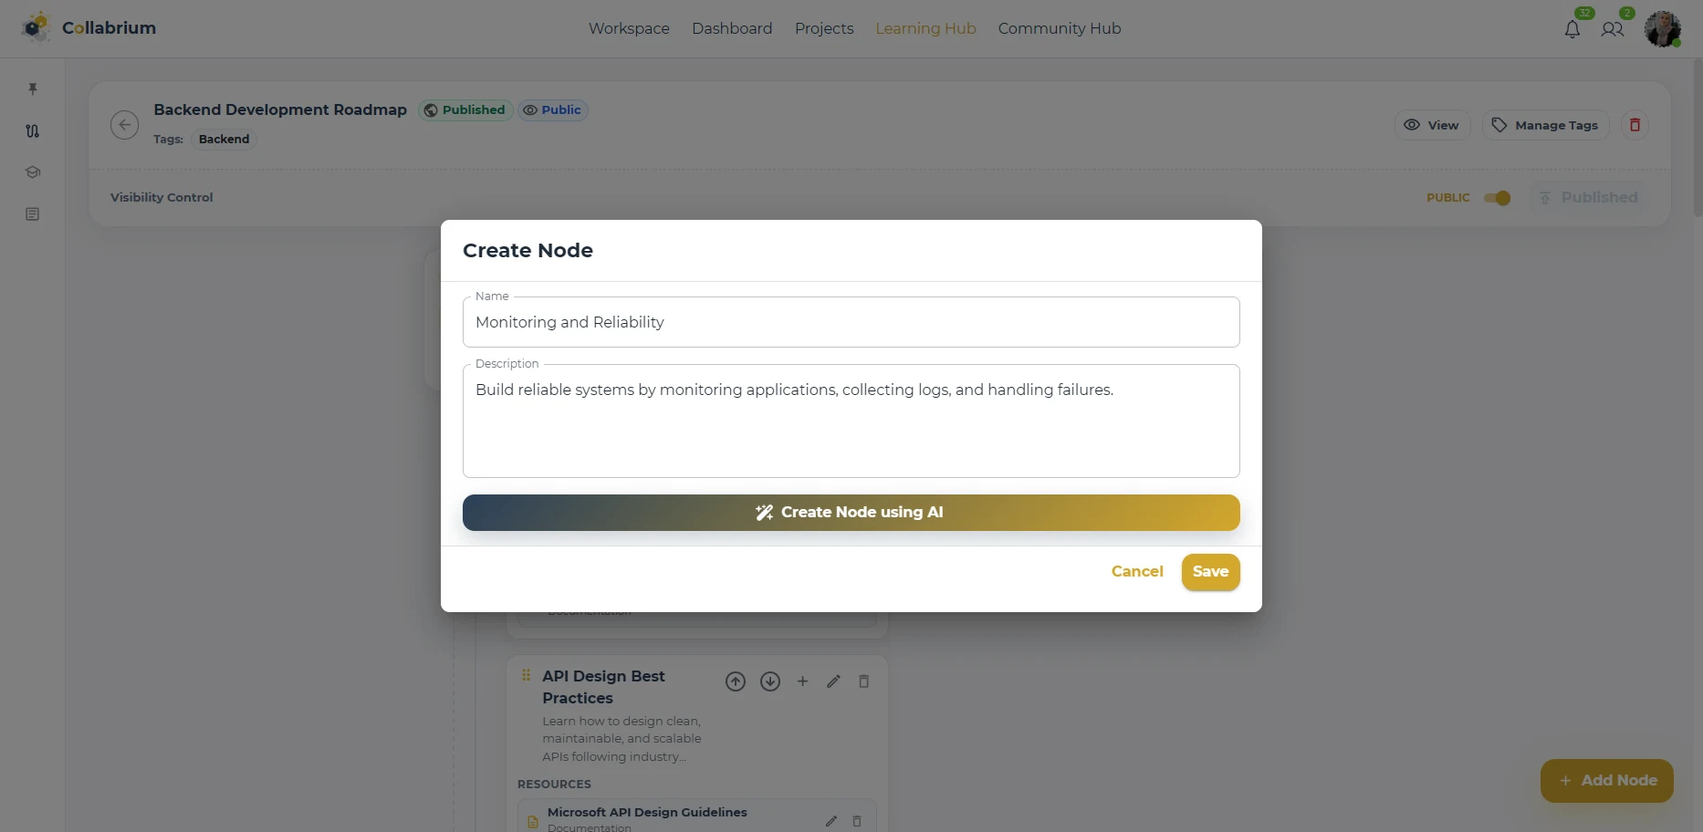The width and height of the screenshot is (1703, 832).
Task: Open the connections people icon
Action: [x=1613, y=29]
